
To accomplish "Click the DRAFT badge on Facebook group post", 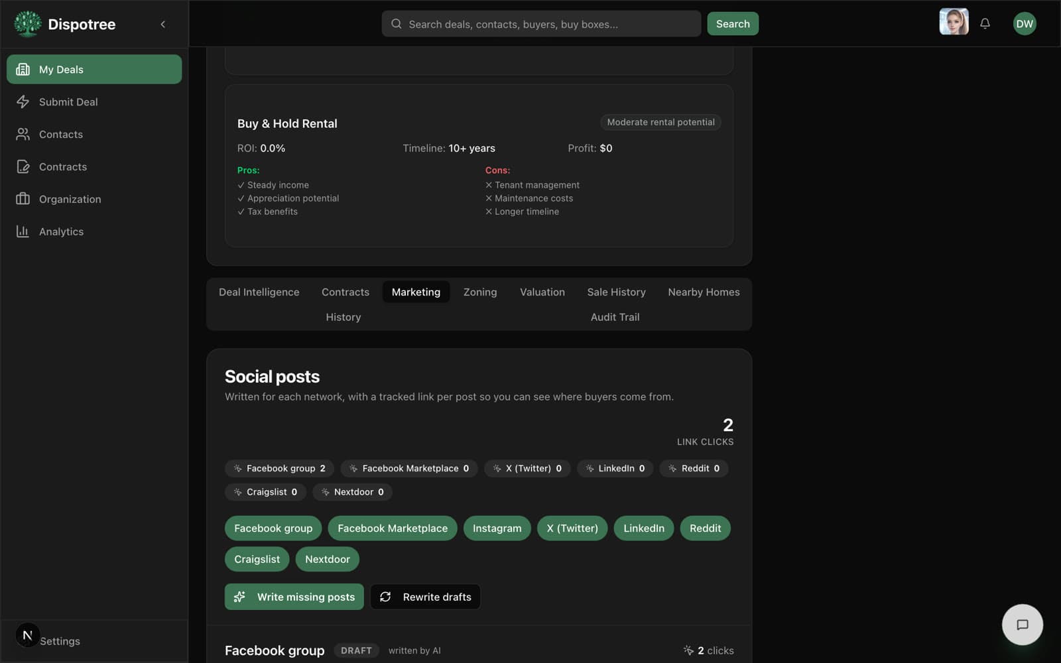I will coord(356,650).
